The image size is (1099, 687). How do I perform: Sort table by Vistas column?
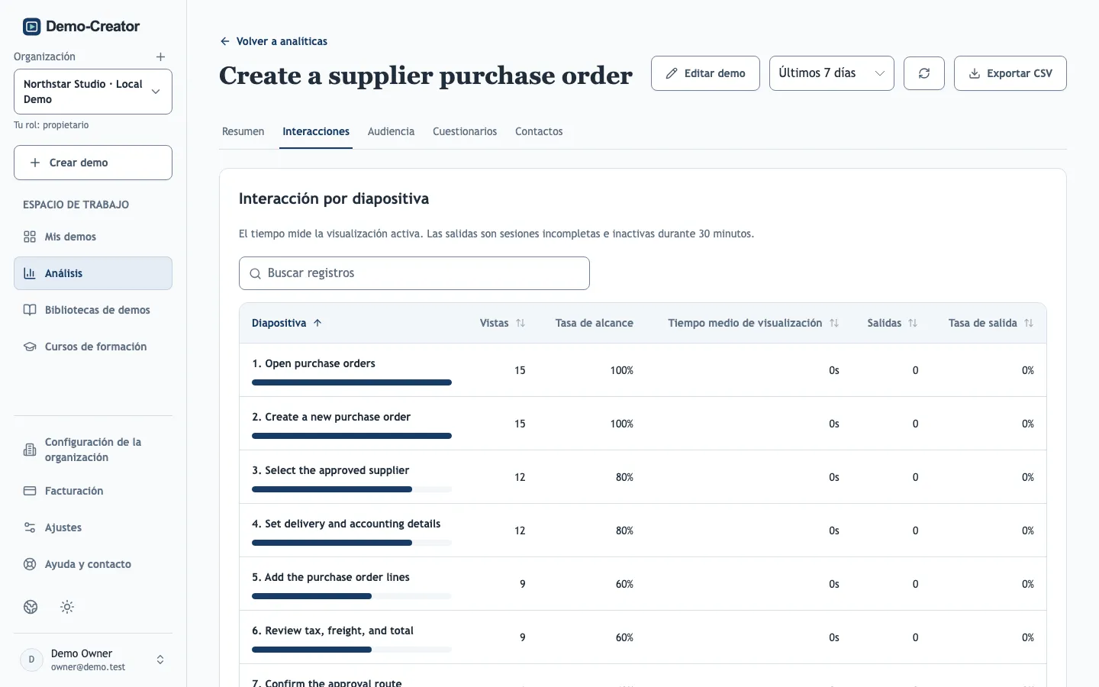[502, 323]
